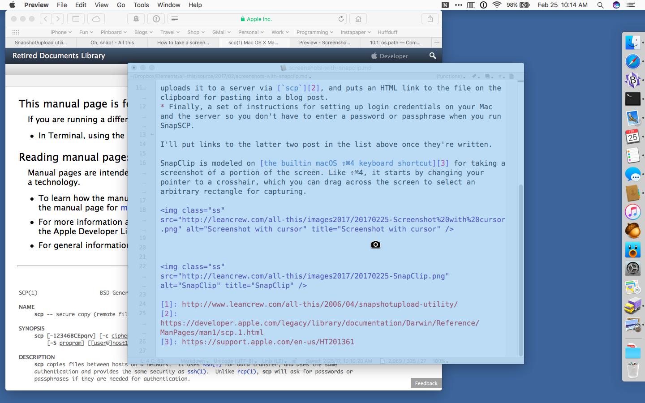Click the Share button in Safari
Image resolution: width=645 pixels, height=403 pixels.
pyautogui.click(x=430, y=19)
